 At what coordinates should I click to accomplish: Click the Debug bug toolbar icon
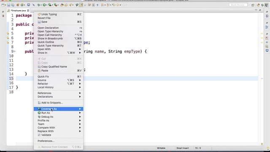pyautogui.click(x=38, y=5)
